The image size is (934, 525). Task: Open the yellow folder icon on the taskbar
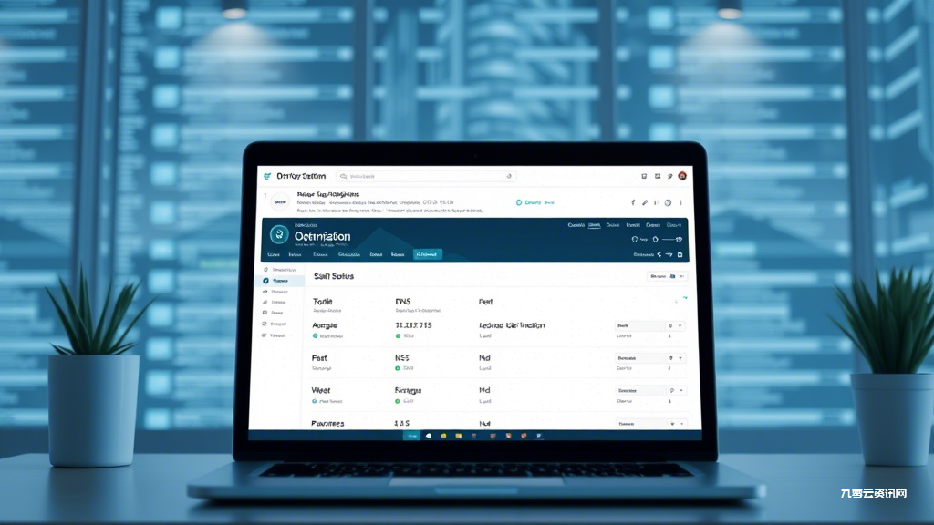pos(458,436)
